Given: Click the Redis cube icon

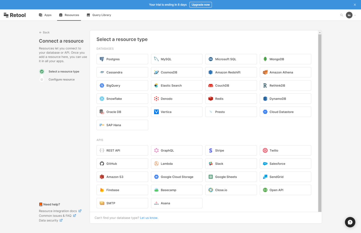Looking at the screenshot, I should pyautogui.click(x=211, y=99).
